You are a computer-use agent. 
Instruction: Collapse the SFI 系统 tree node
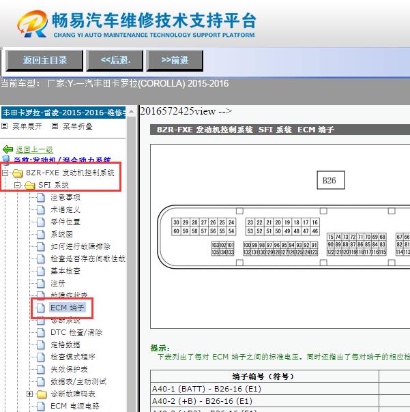pos(17,186)
